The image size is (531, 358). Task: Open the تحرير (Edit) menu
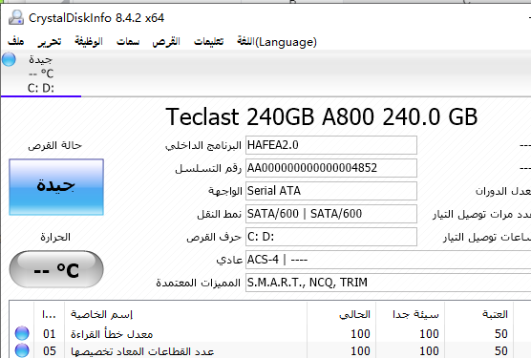(50, 42)
